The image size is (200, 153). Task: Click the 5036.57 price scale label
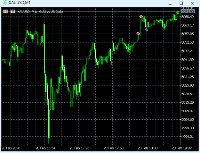tap(188, 68)
